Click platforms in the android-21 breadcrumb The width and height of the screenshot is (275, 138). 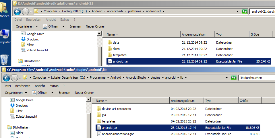[x=135, y=11]
